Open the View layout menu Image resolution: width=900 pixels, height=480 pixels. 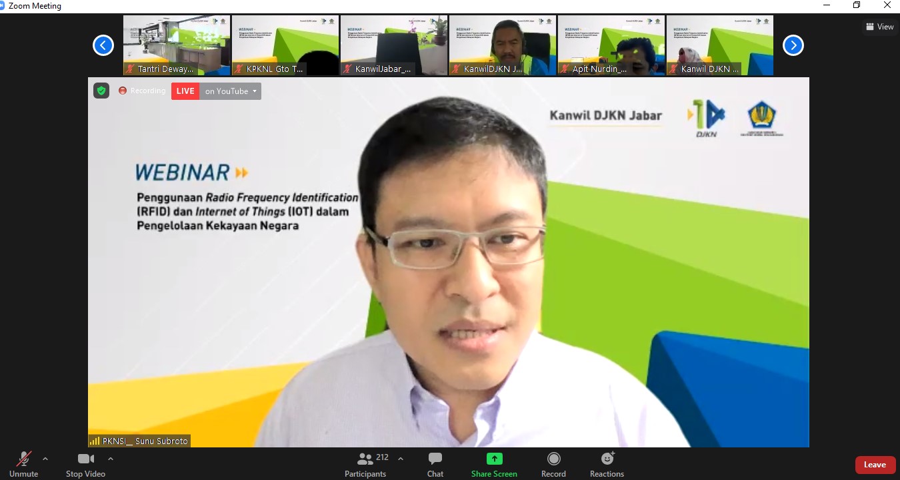(879, 27)
